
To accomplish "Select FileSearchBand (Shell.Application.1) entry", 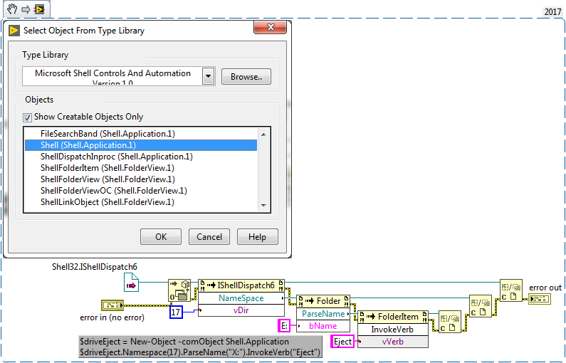I will tap(141, 134).
